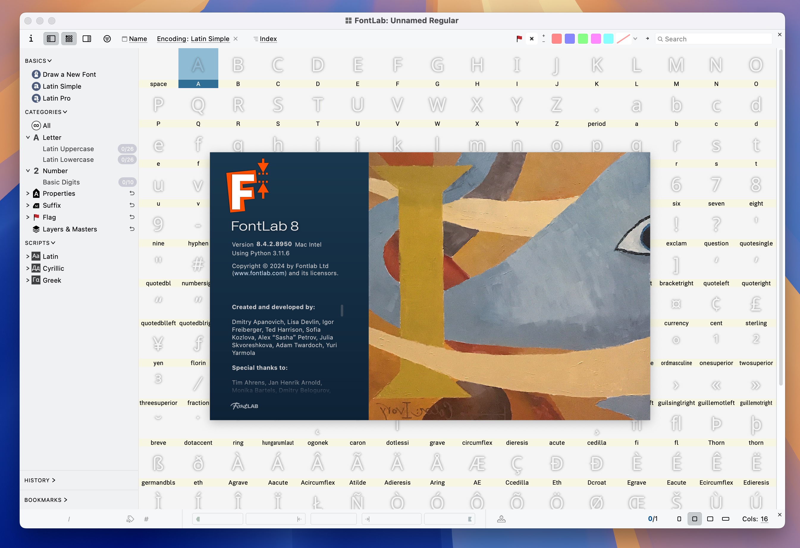Select the widest cell size button
The image size is (800, 548).
click(x=726, y=519)
